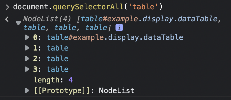231x100 pixels.
Task: Expand the [[Prototype]] row arrow
Action: (x=27, y=90)
